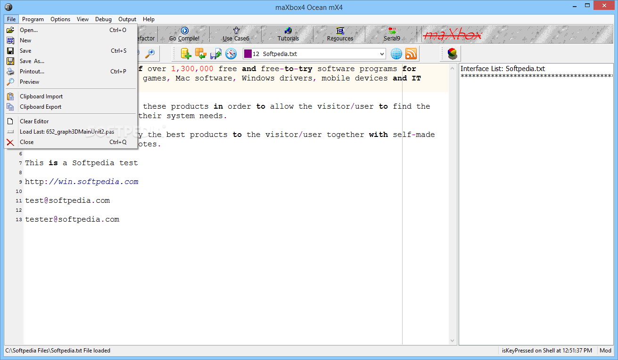The height and width of the screenshot is (360, 618).
Task: Choose Open... from the File menu
Action: coord(71,30)
